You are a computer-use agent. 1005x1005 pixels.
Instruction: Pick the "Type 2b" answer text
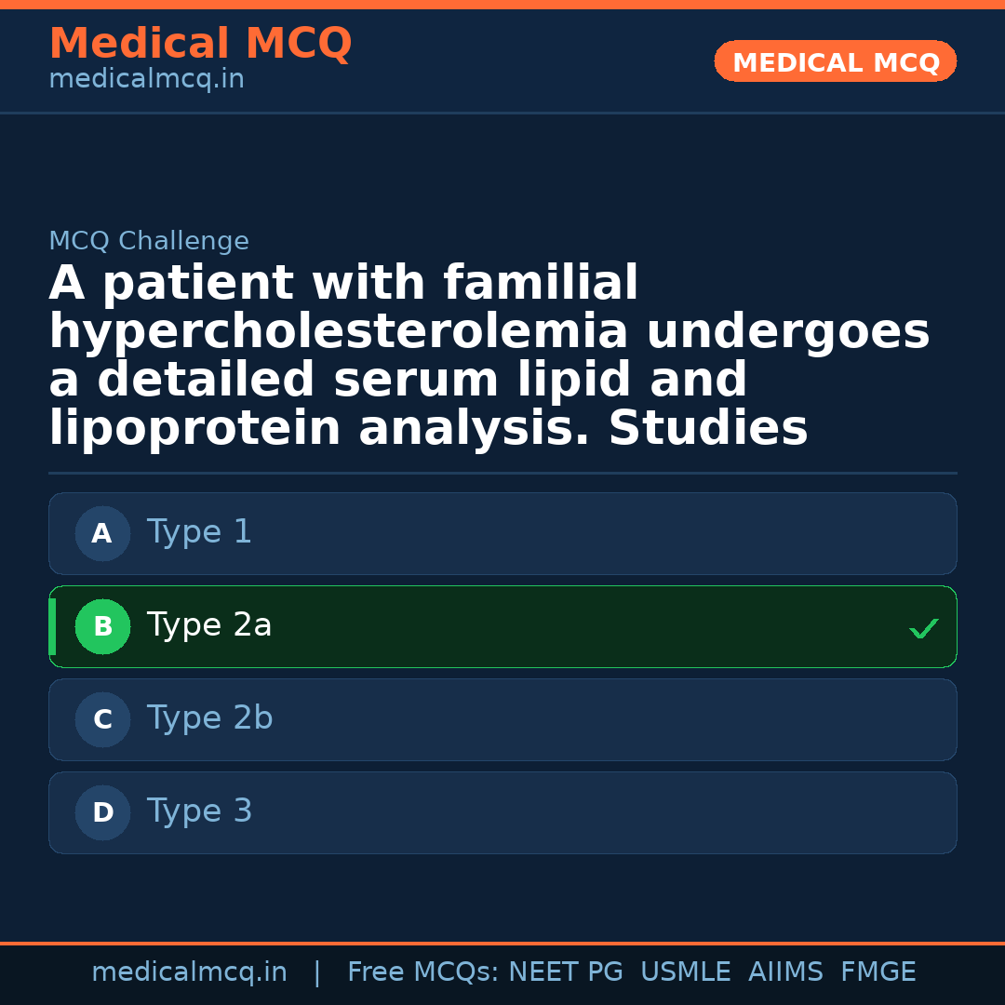point(209,718)
